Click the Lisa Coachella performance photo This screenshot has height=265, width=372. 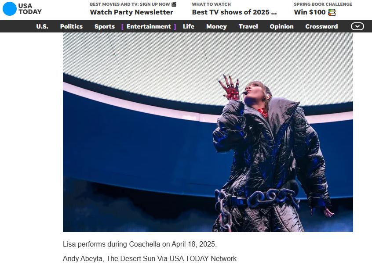coord(208,132)
